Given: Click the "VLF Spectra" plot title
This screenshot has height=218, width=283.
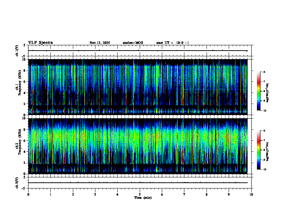Looking at the screenshot, I should coord(40,43).
